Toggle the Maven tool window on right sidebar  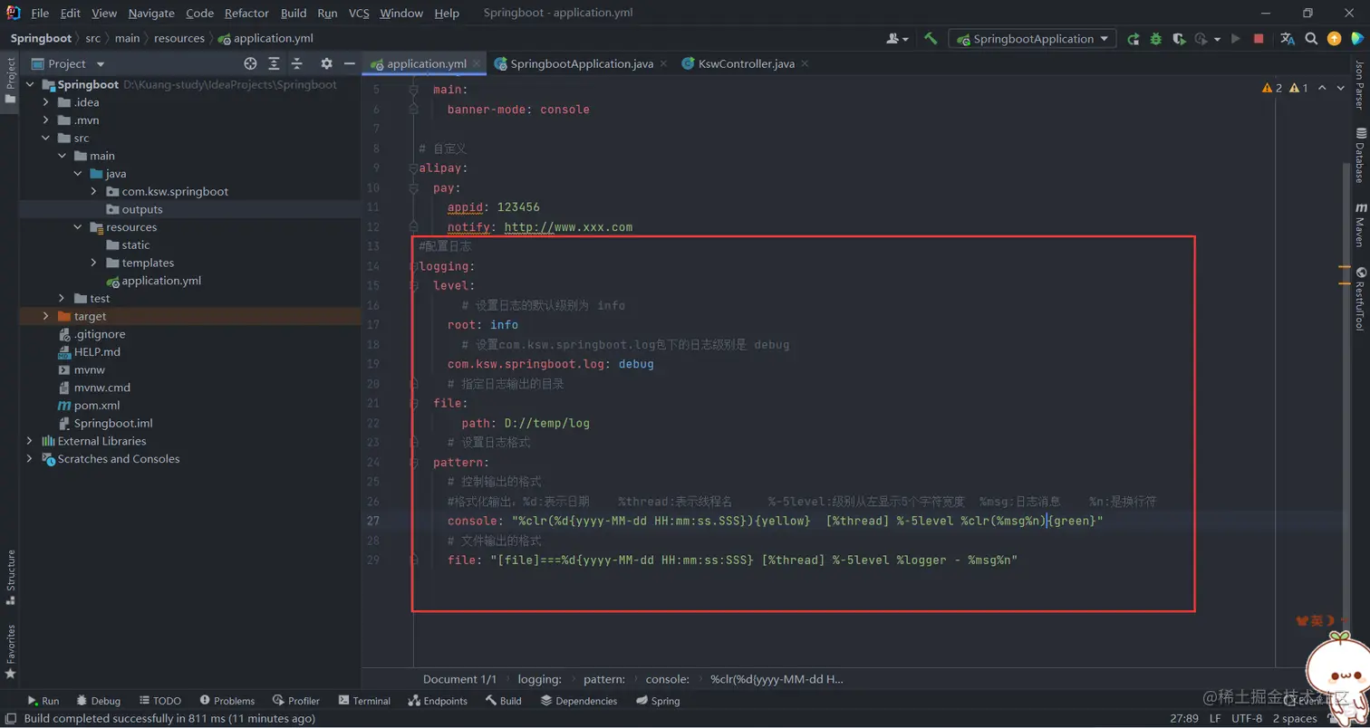(x=1360, y=226)
